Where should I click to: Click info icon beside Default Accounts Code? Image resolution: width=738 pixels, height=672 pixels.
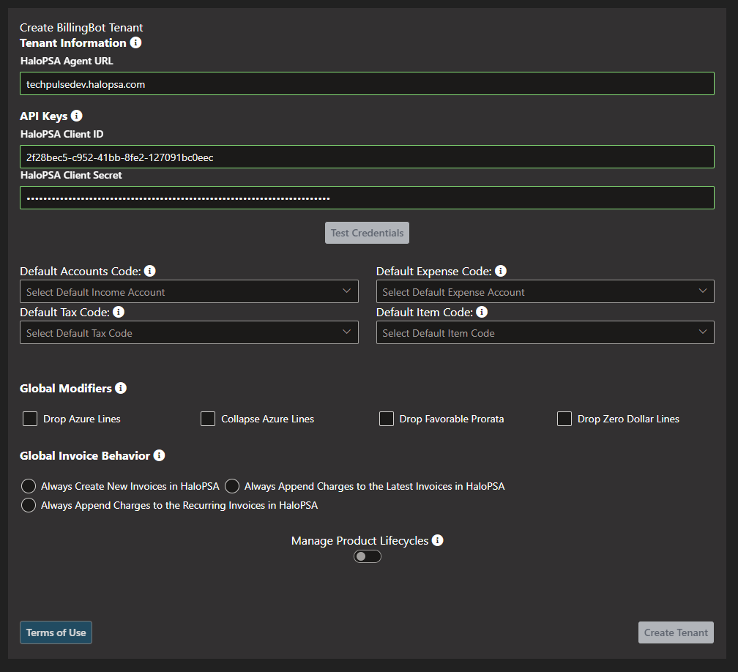pos(149,271)
